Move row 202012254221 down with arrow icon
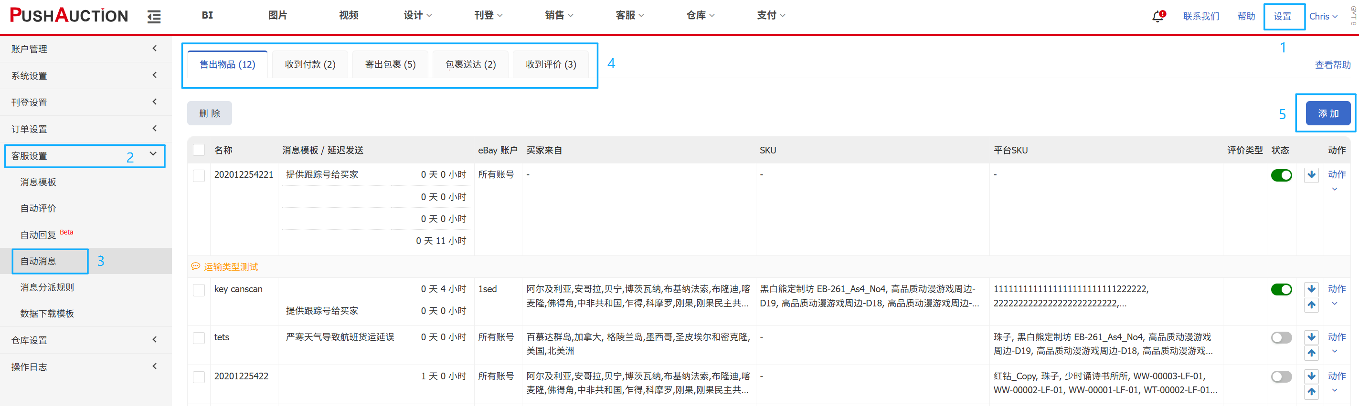1359x406 pixels. (1311, 175)
